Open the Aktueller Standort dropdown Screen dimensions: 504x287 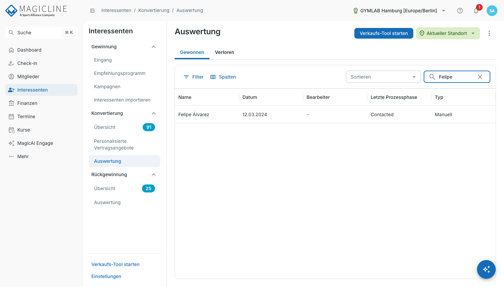[448, 33]
